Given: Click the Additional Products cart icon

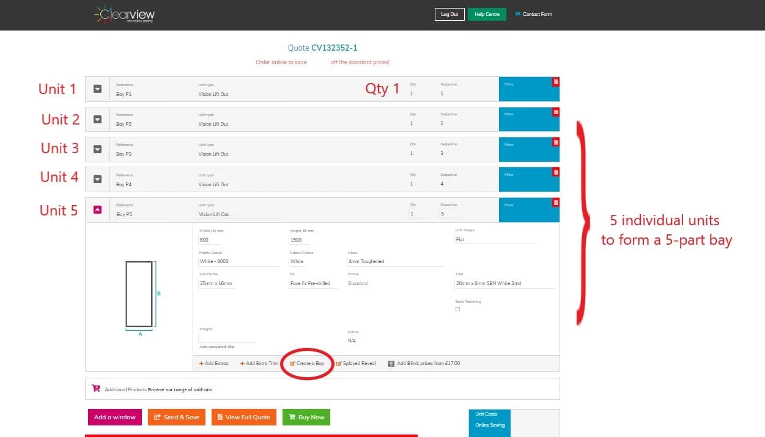Looking at the screenshot, I should [96, 388].
